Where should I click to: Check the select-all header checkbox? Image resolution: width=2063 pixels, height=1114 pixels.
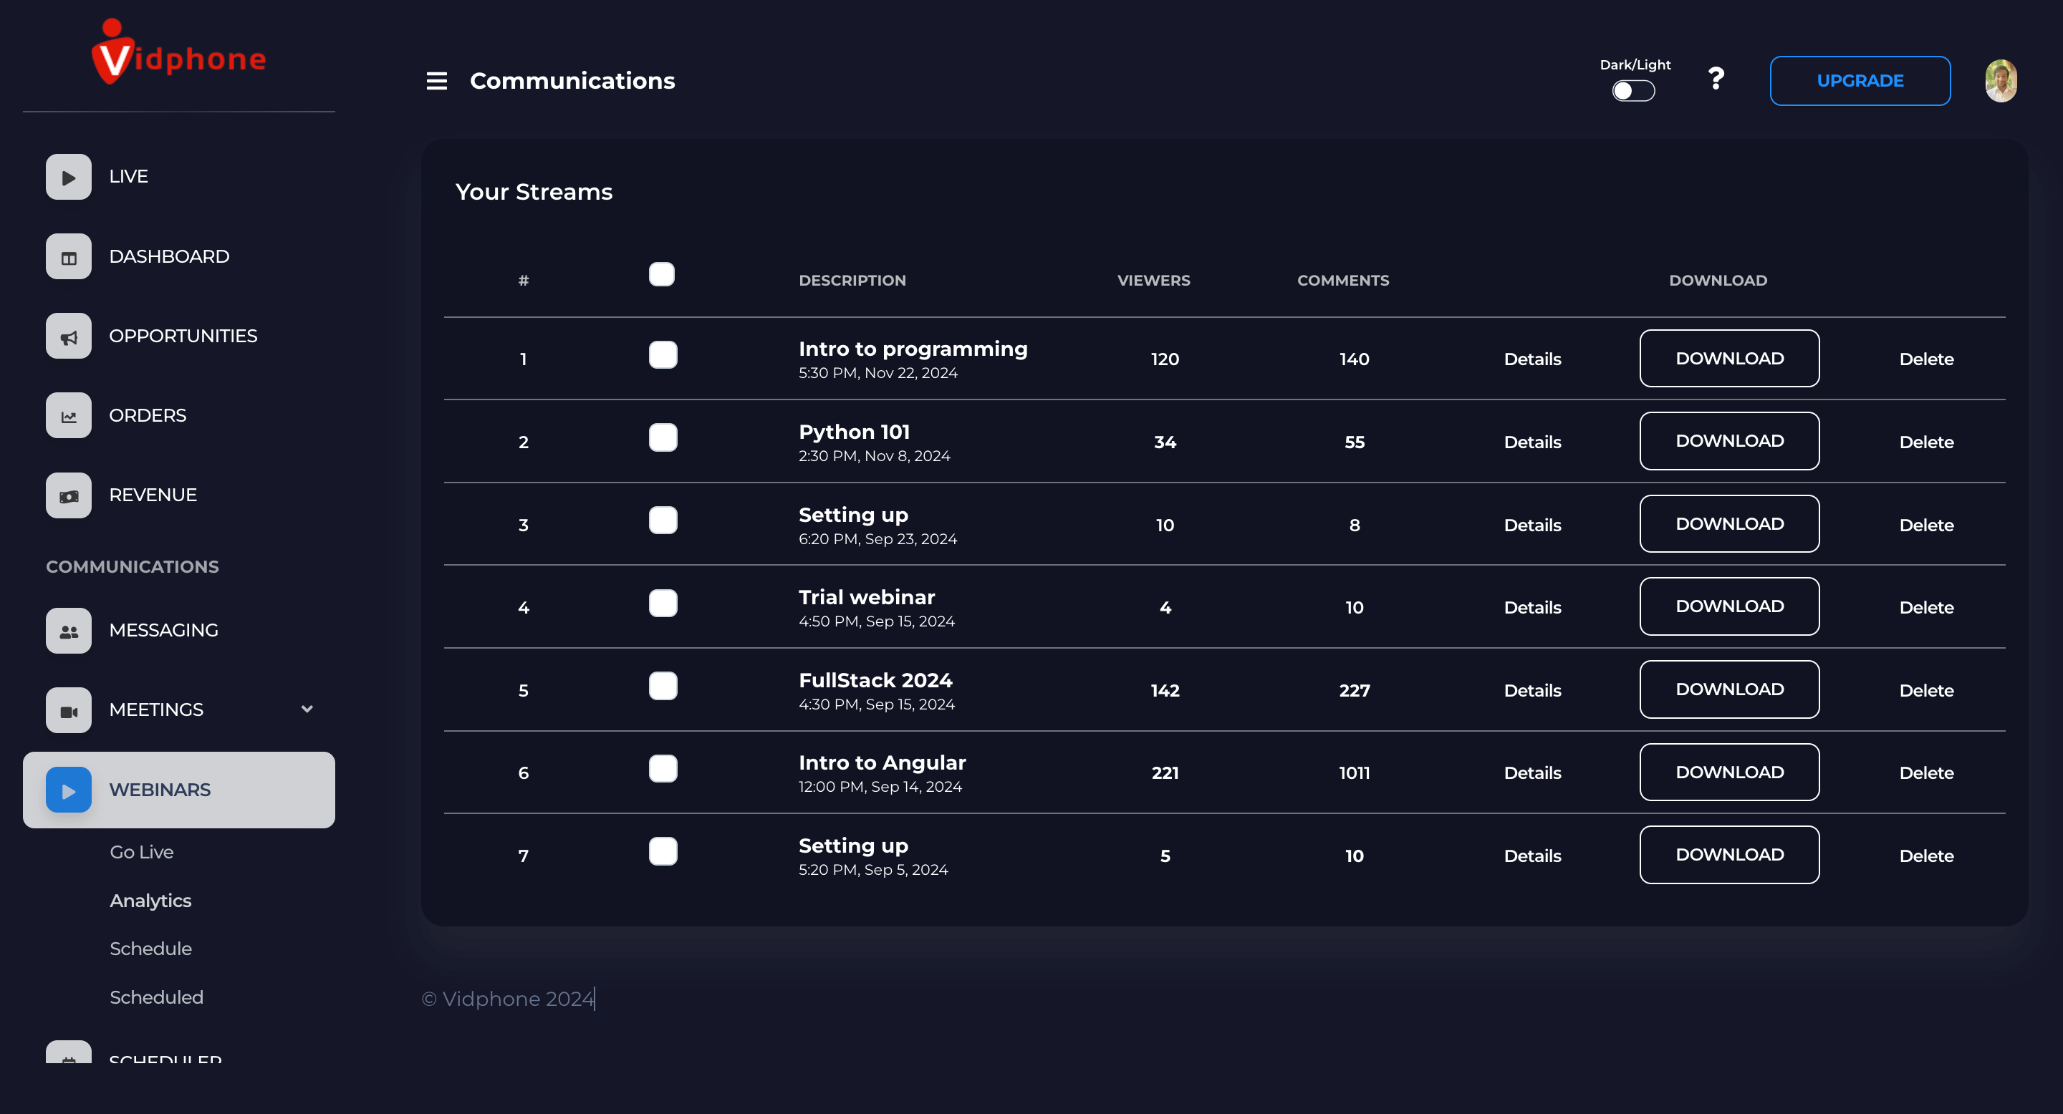[661, 274]
